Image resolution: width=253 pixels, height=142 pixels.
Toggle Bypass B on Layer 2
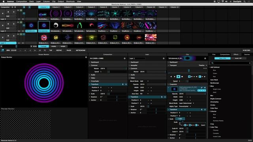click(8, 24)
